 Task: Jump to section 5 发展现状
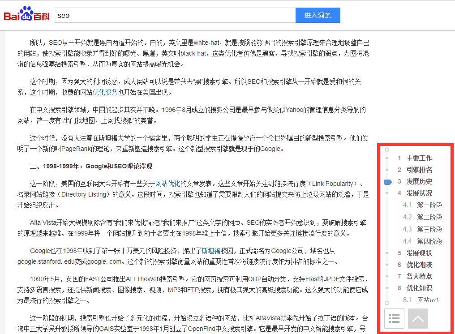point(415,253)
